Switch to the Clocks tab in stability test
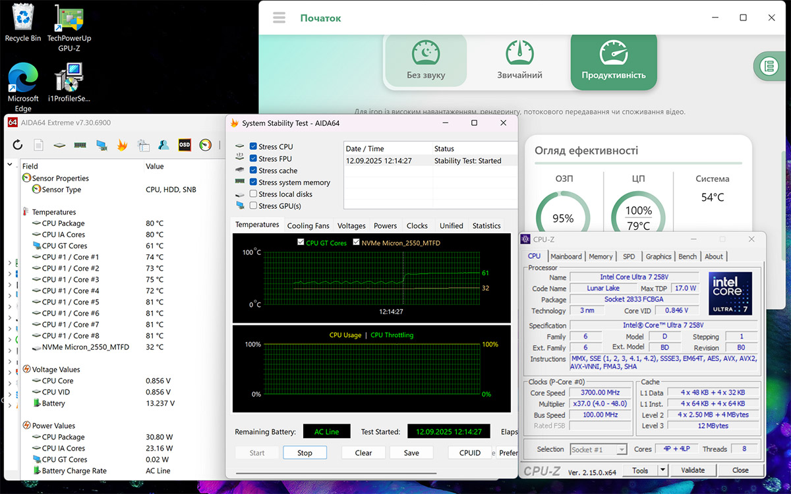This screenshot has height=494, width=791. 417,225
